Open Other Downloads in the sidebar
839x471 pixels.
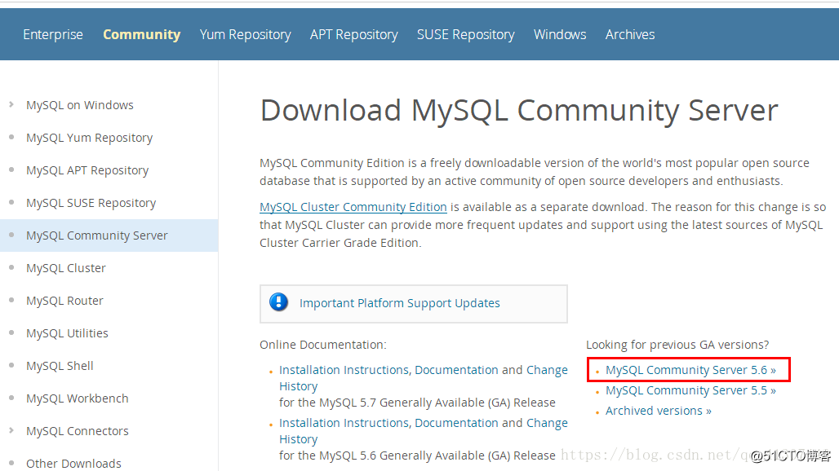click(x=73, y=463)
